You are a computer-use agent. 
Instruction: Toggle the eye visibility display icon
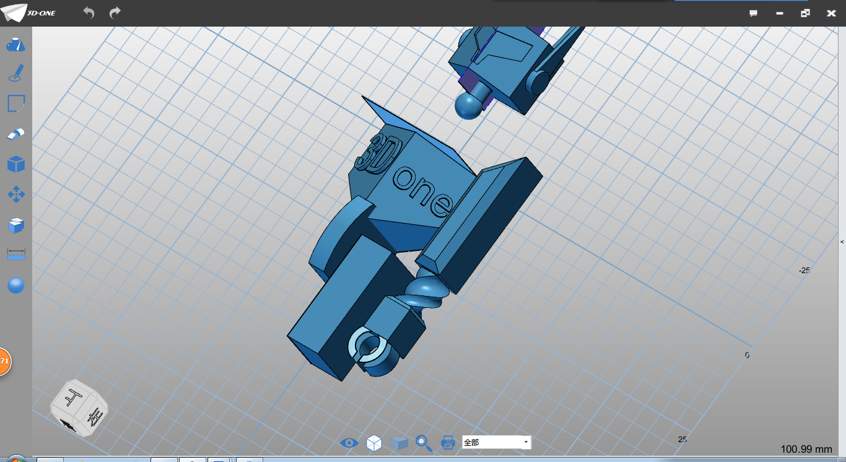pyautogui.click(x=349, y=442)
